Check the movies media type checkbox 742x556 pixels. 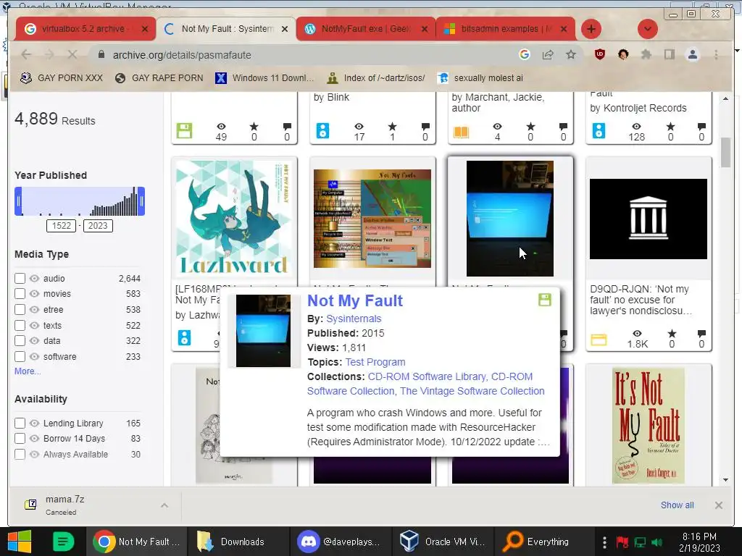pyautogui.click(x=20, y=294)
